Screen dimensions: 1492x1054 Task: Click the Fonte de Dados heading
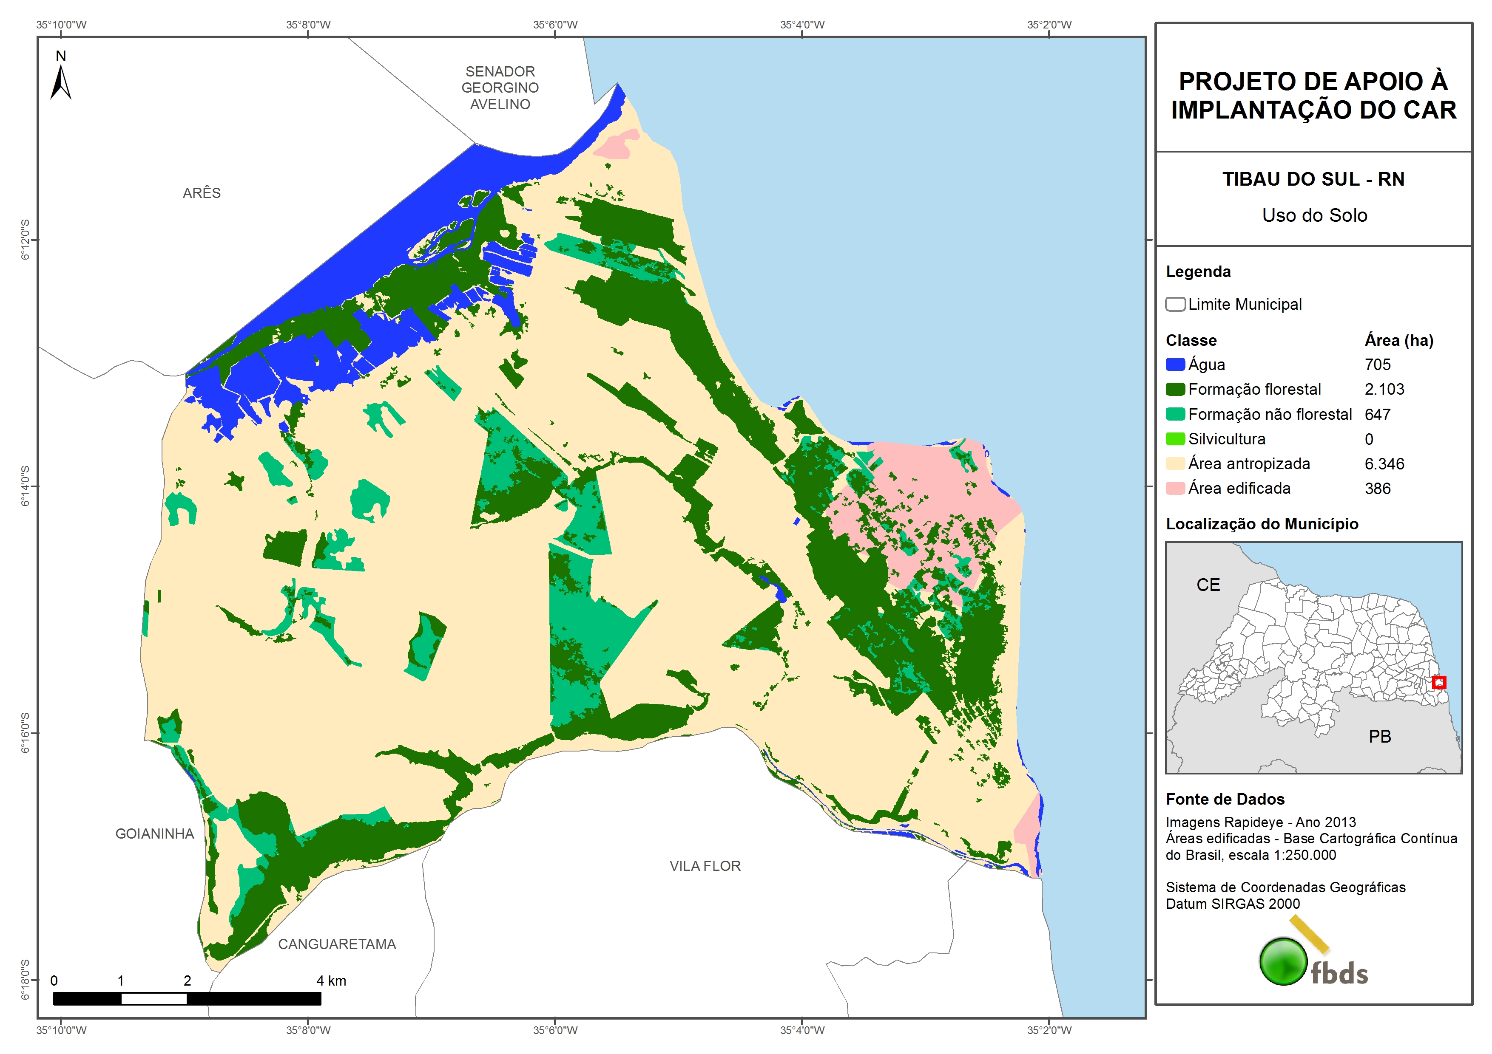1225,800
